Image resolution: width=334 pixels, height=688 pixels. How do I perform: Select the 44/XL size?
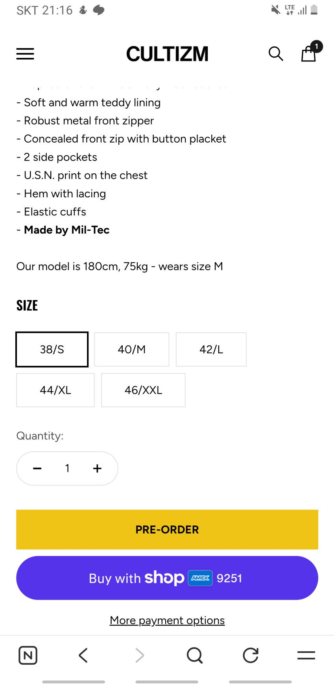[55, 390]
